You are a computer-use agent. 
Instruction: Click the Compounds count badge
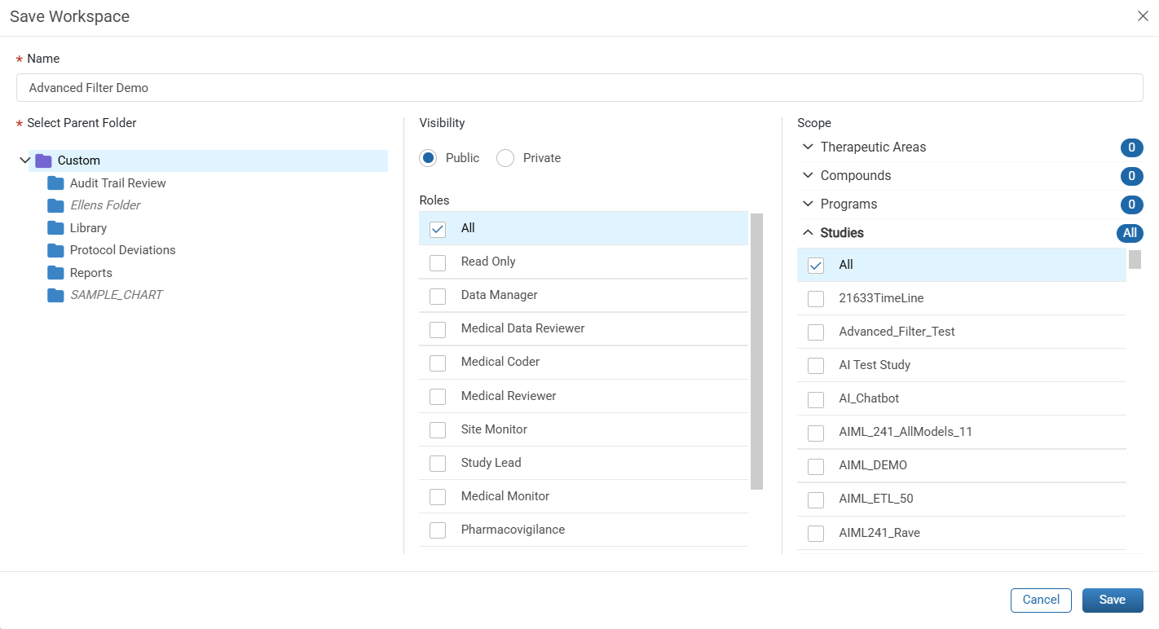(x=1131, y=176)
